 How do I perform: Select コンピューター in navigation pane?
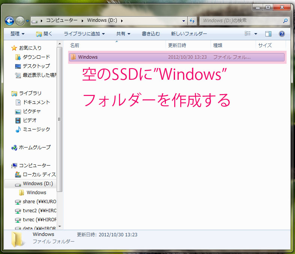pos(35,166)
